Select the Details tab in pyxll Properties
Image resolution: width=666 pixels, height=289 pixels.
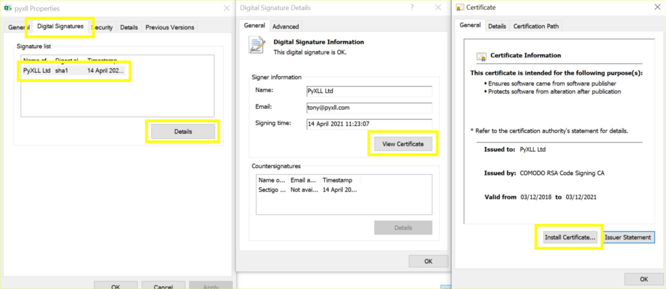click(129, 27)
